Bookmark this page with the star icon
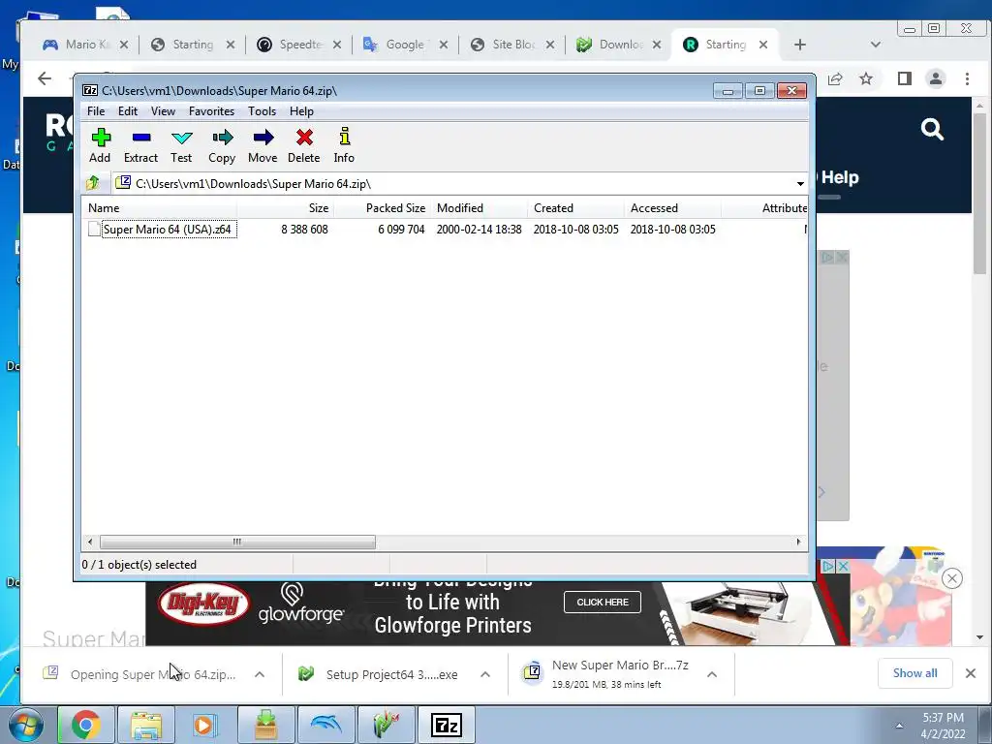This screenshot has height=744, width=992. 866,78
